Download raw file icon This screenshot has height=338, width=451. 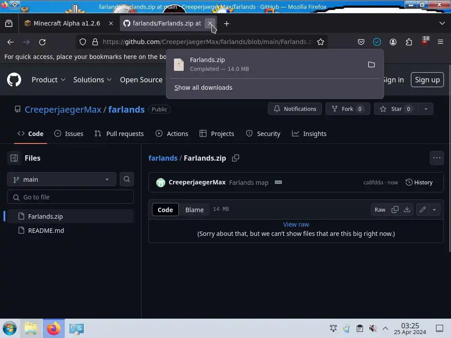[x=407, y=209]
